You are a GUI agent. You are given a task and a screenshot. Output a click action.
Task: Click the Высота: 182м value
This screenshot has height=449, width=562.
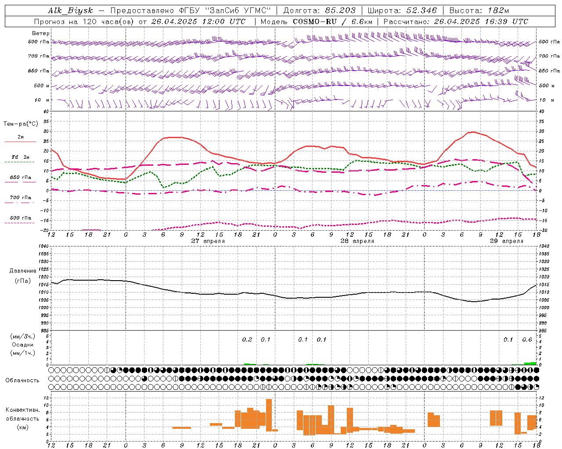(x=479, y=11)
